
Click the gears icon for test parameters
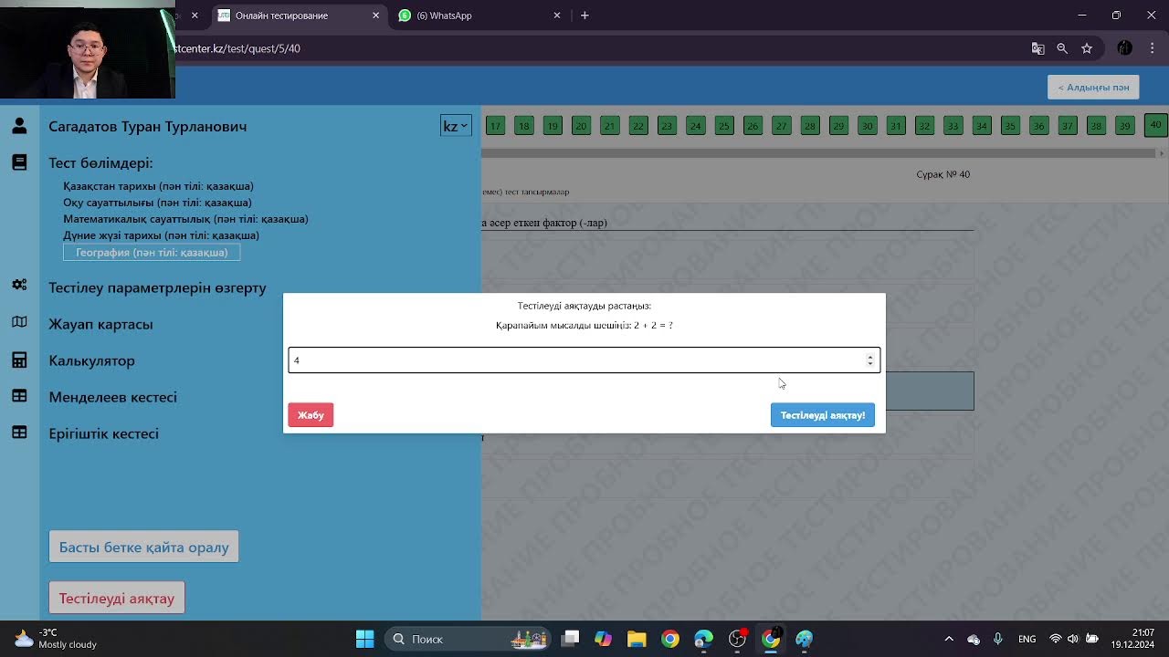(x=19, y=286)
